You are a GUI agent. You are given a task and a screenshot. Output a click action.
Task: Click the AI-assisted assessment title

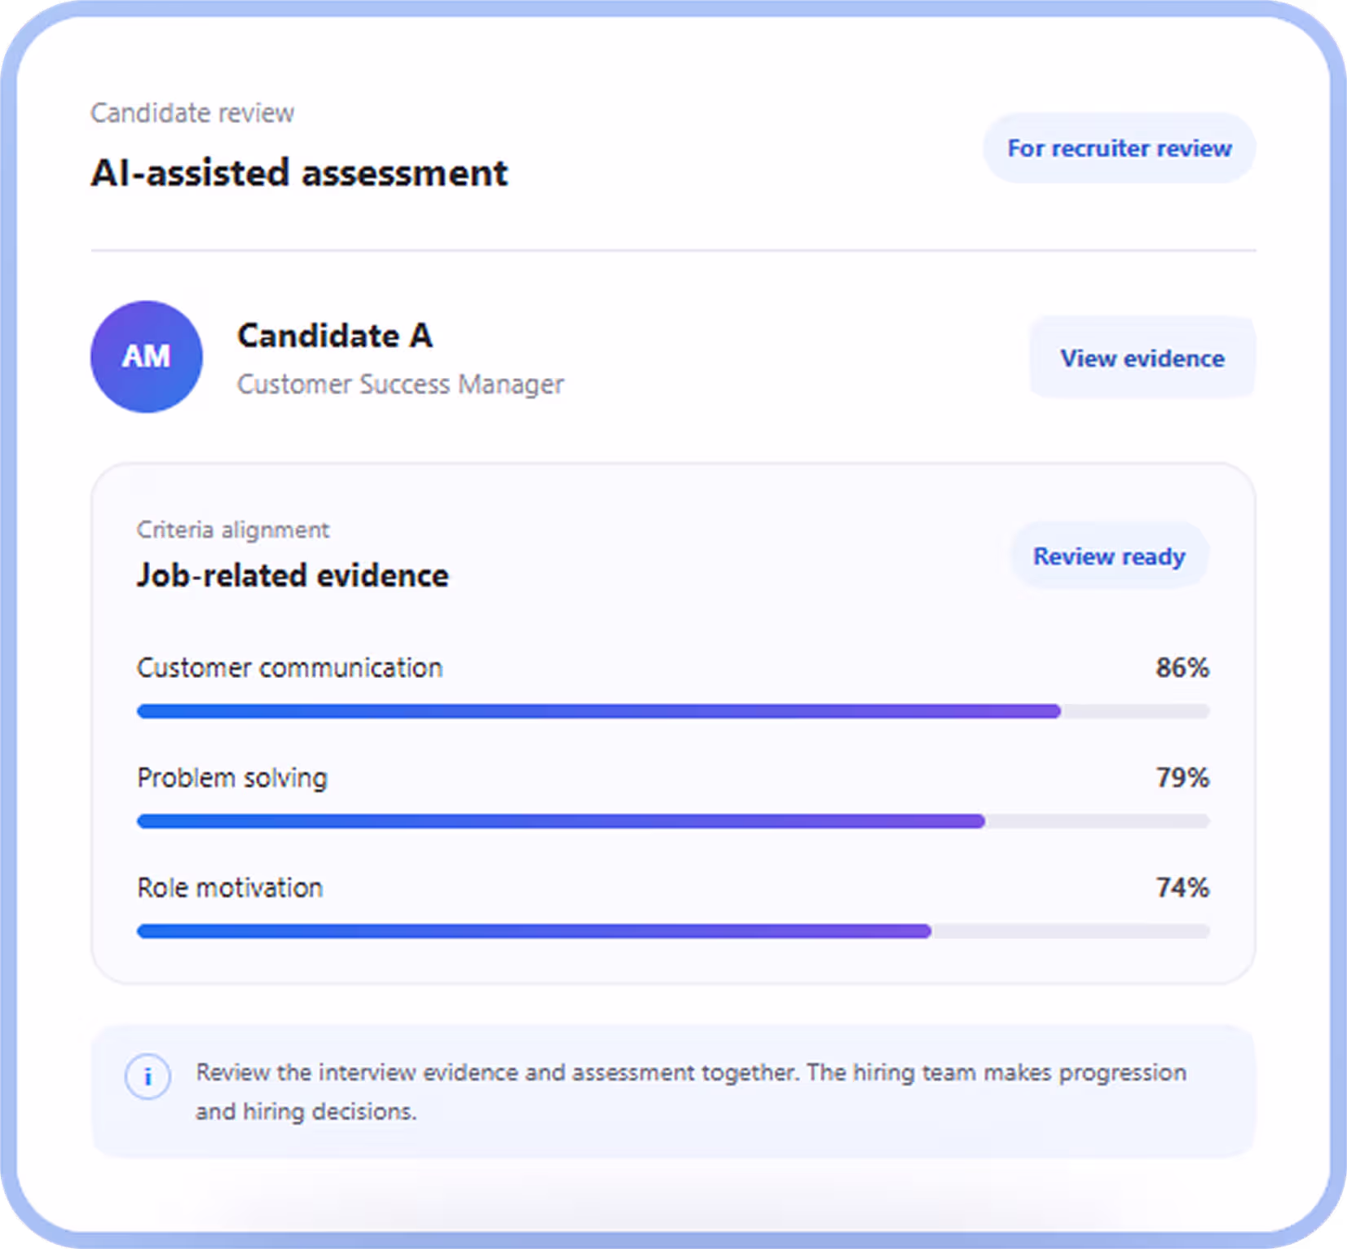[x=299, y=173]
